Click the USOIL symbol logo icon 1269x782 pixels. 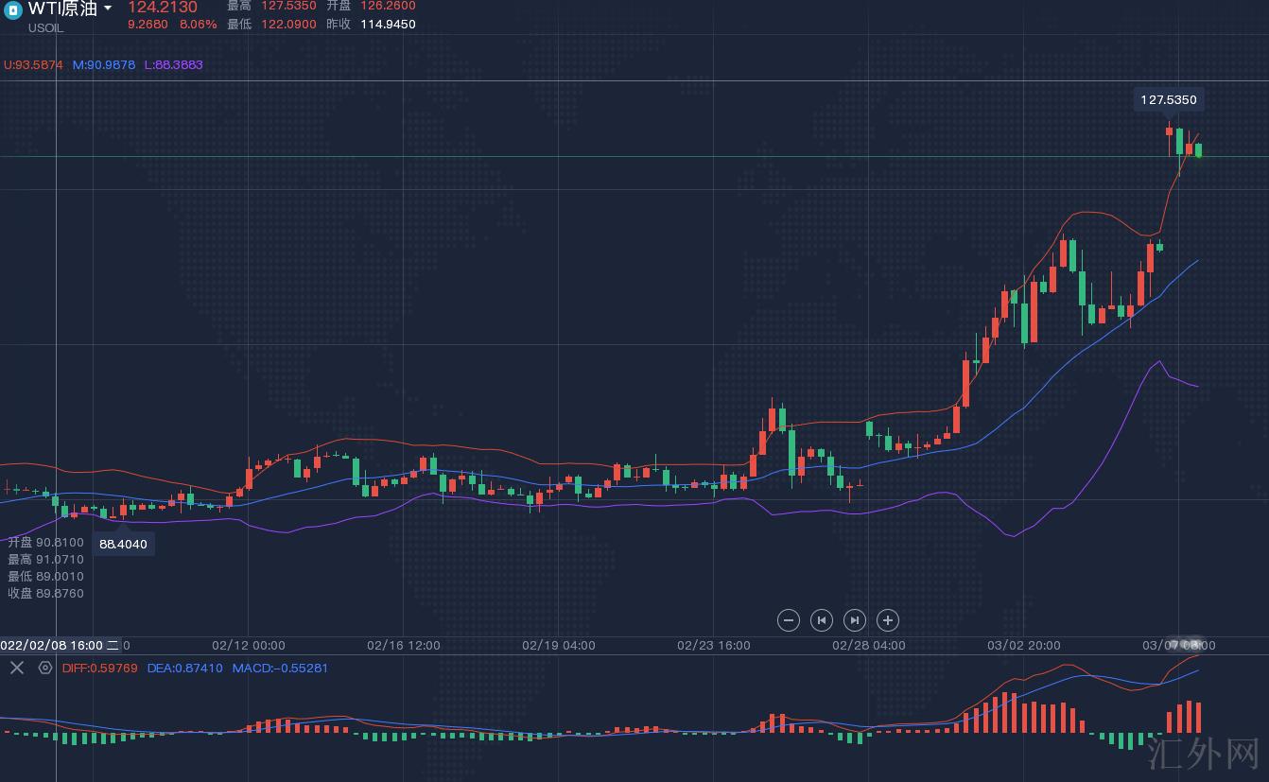pos(13,9)
